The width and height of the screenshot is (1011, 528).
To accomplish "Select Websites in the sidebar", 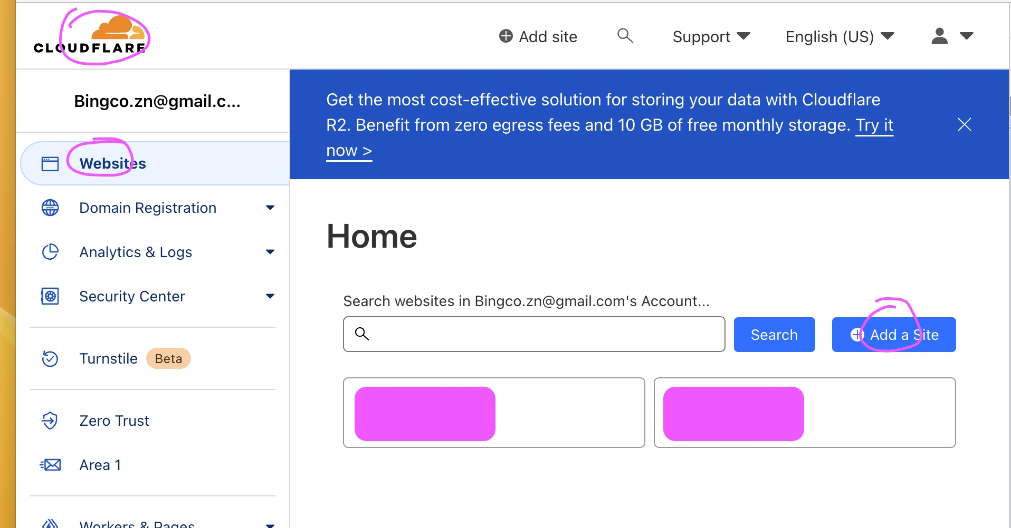I will [x=155, y=163].
